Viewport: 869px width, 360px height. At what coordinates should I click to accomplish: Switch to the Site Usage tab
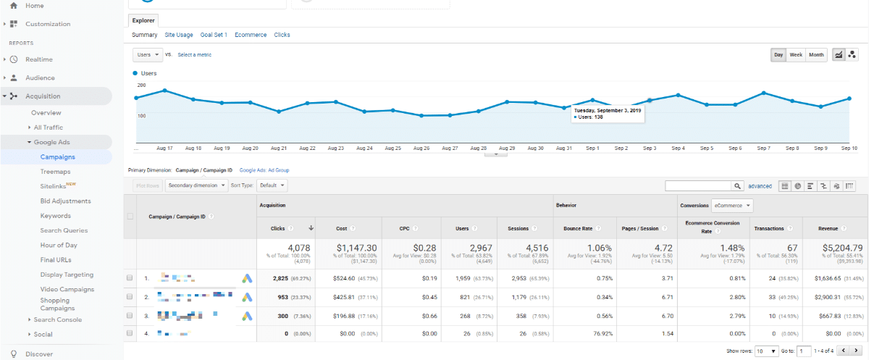178,35
